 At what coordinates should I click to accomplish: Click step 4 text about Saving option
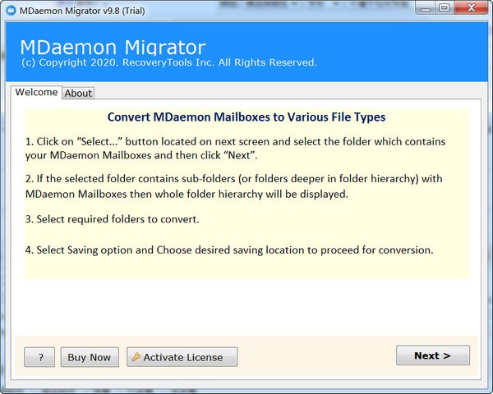(x=229, y=250)
